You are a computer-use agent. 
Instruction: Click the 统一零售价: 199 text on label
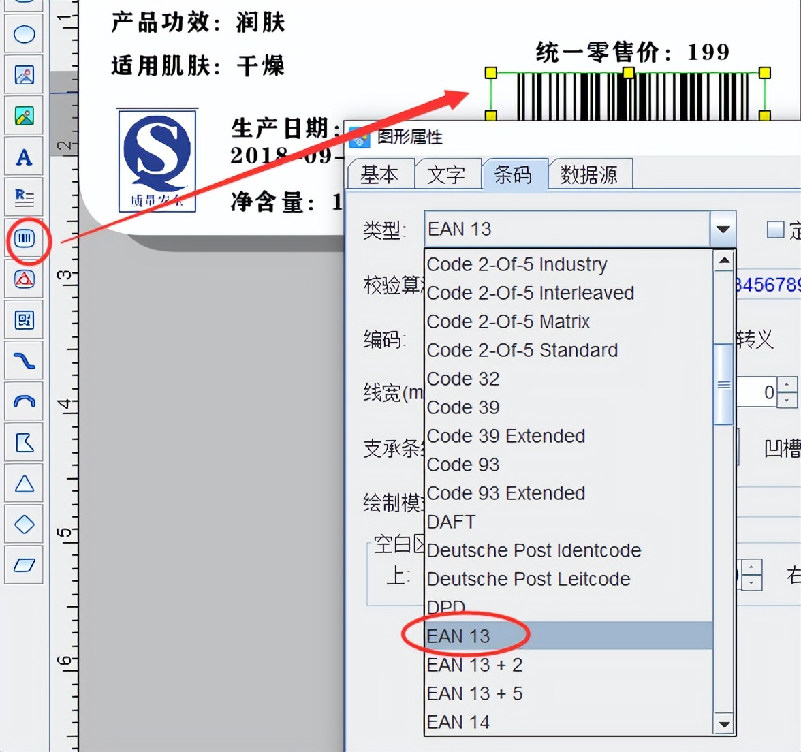[x=632, y=52]
